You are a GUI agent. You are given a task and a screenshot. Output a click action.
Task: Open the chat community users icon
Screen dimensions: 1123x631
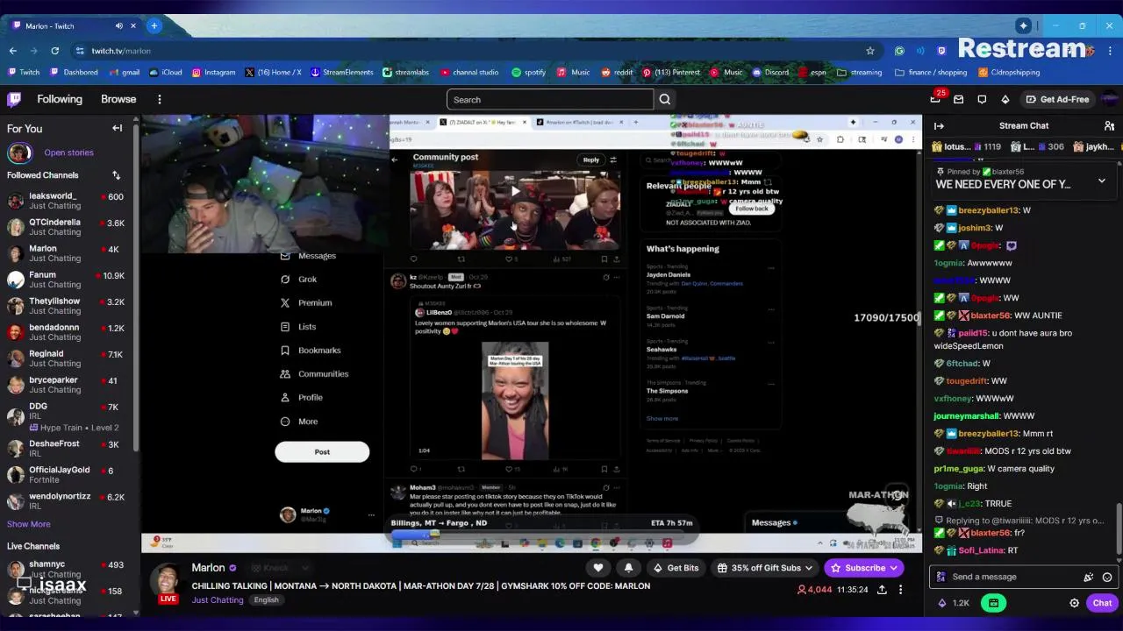1109,125
